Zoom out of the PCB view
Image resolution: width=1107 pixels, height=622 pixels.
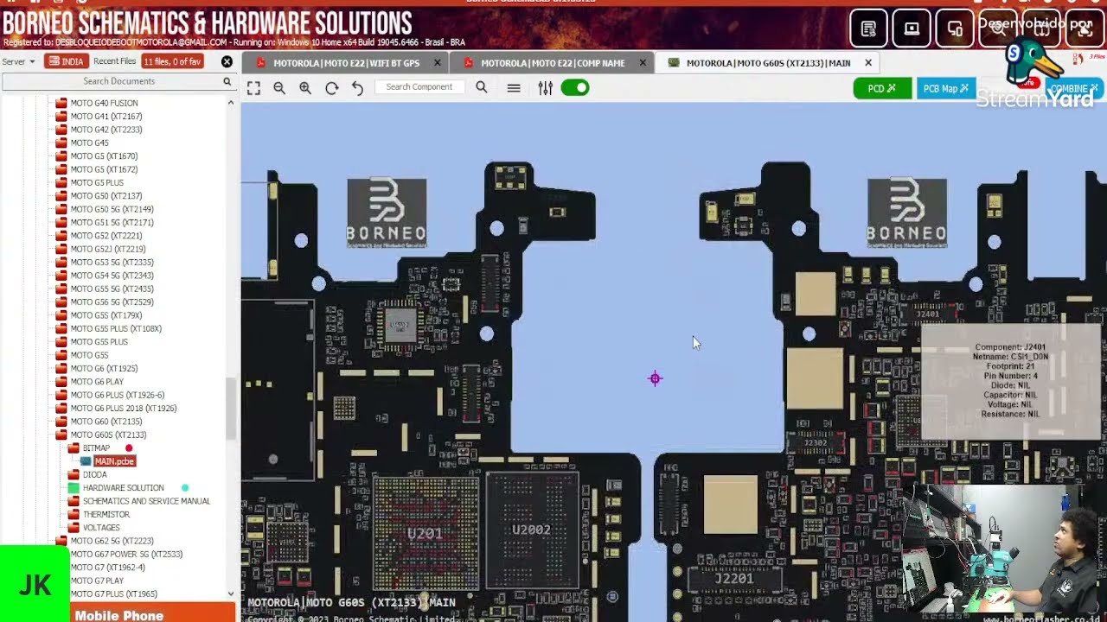pos(279,88)
